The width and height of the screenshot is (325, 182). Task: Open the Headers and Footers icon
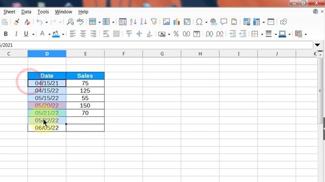coord(234,22)
